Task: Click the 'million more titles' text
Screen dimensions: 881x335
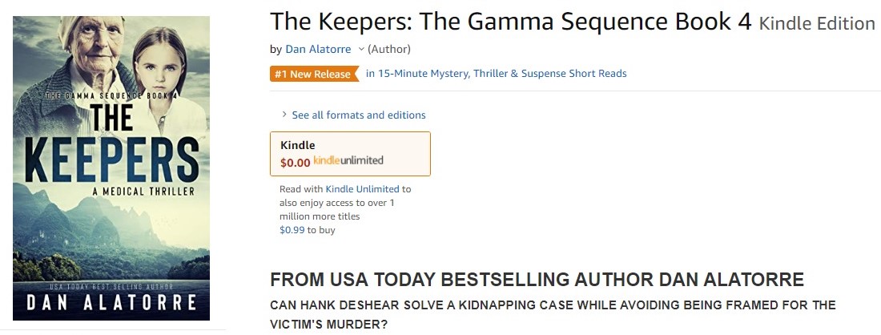Action: (x=320, y=216)
